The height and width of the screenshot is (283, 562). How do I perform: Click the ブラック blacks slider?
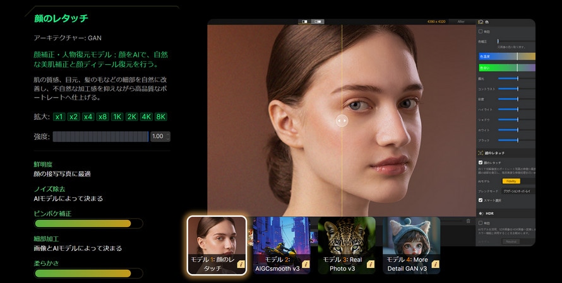coord(517,141)
